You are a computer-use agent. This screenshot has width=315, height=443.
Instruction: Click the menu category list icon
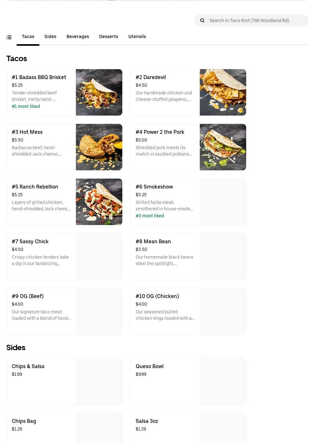click(9, 37)
